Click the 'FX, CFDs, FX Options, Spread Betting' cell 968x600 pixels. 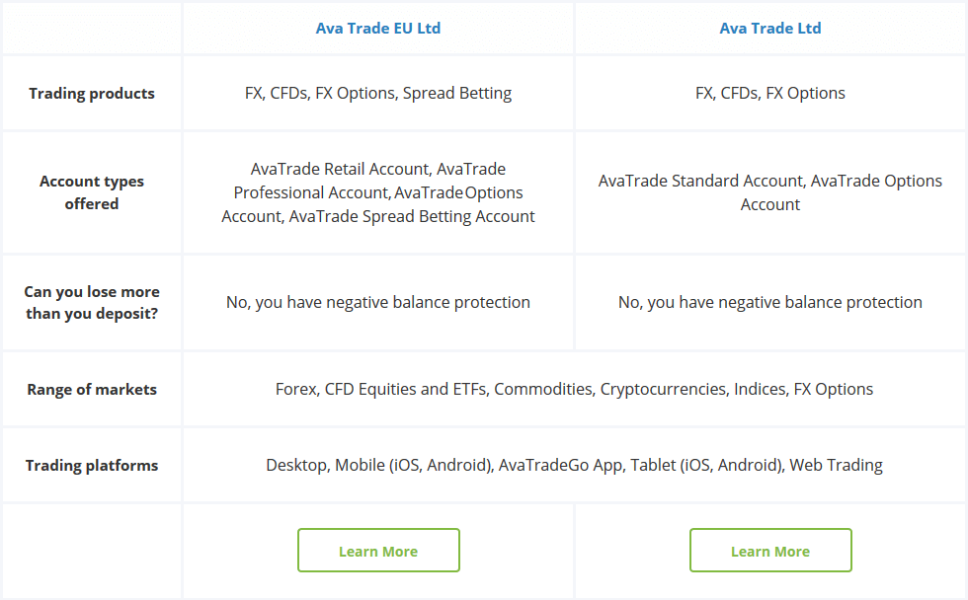[378, 93]
